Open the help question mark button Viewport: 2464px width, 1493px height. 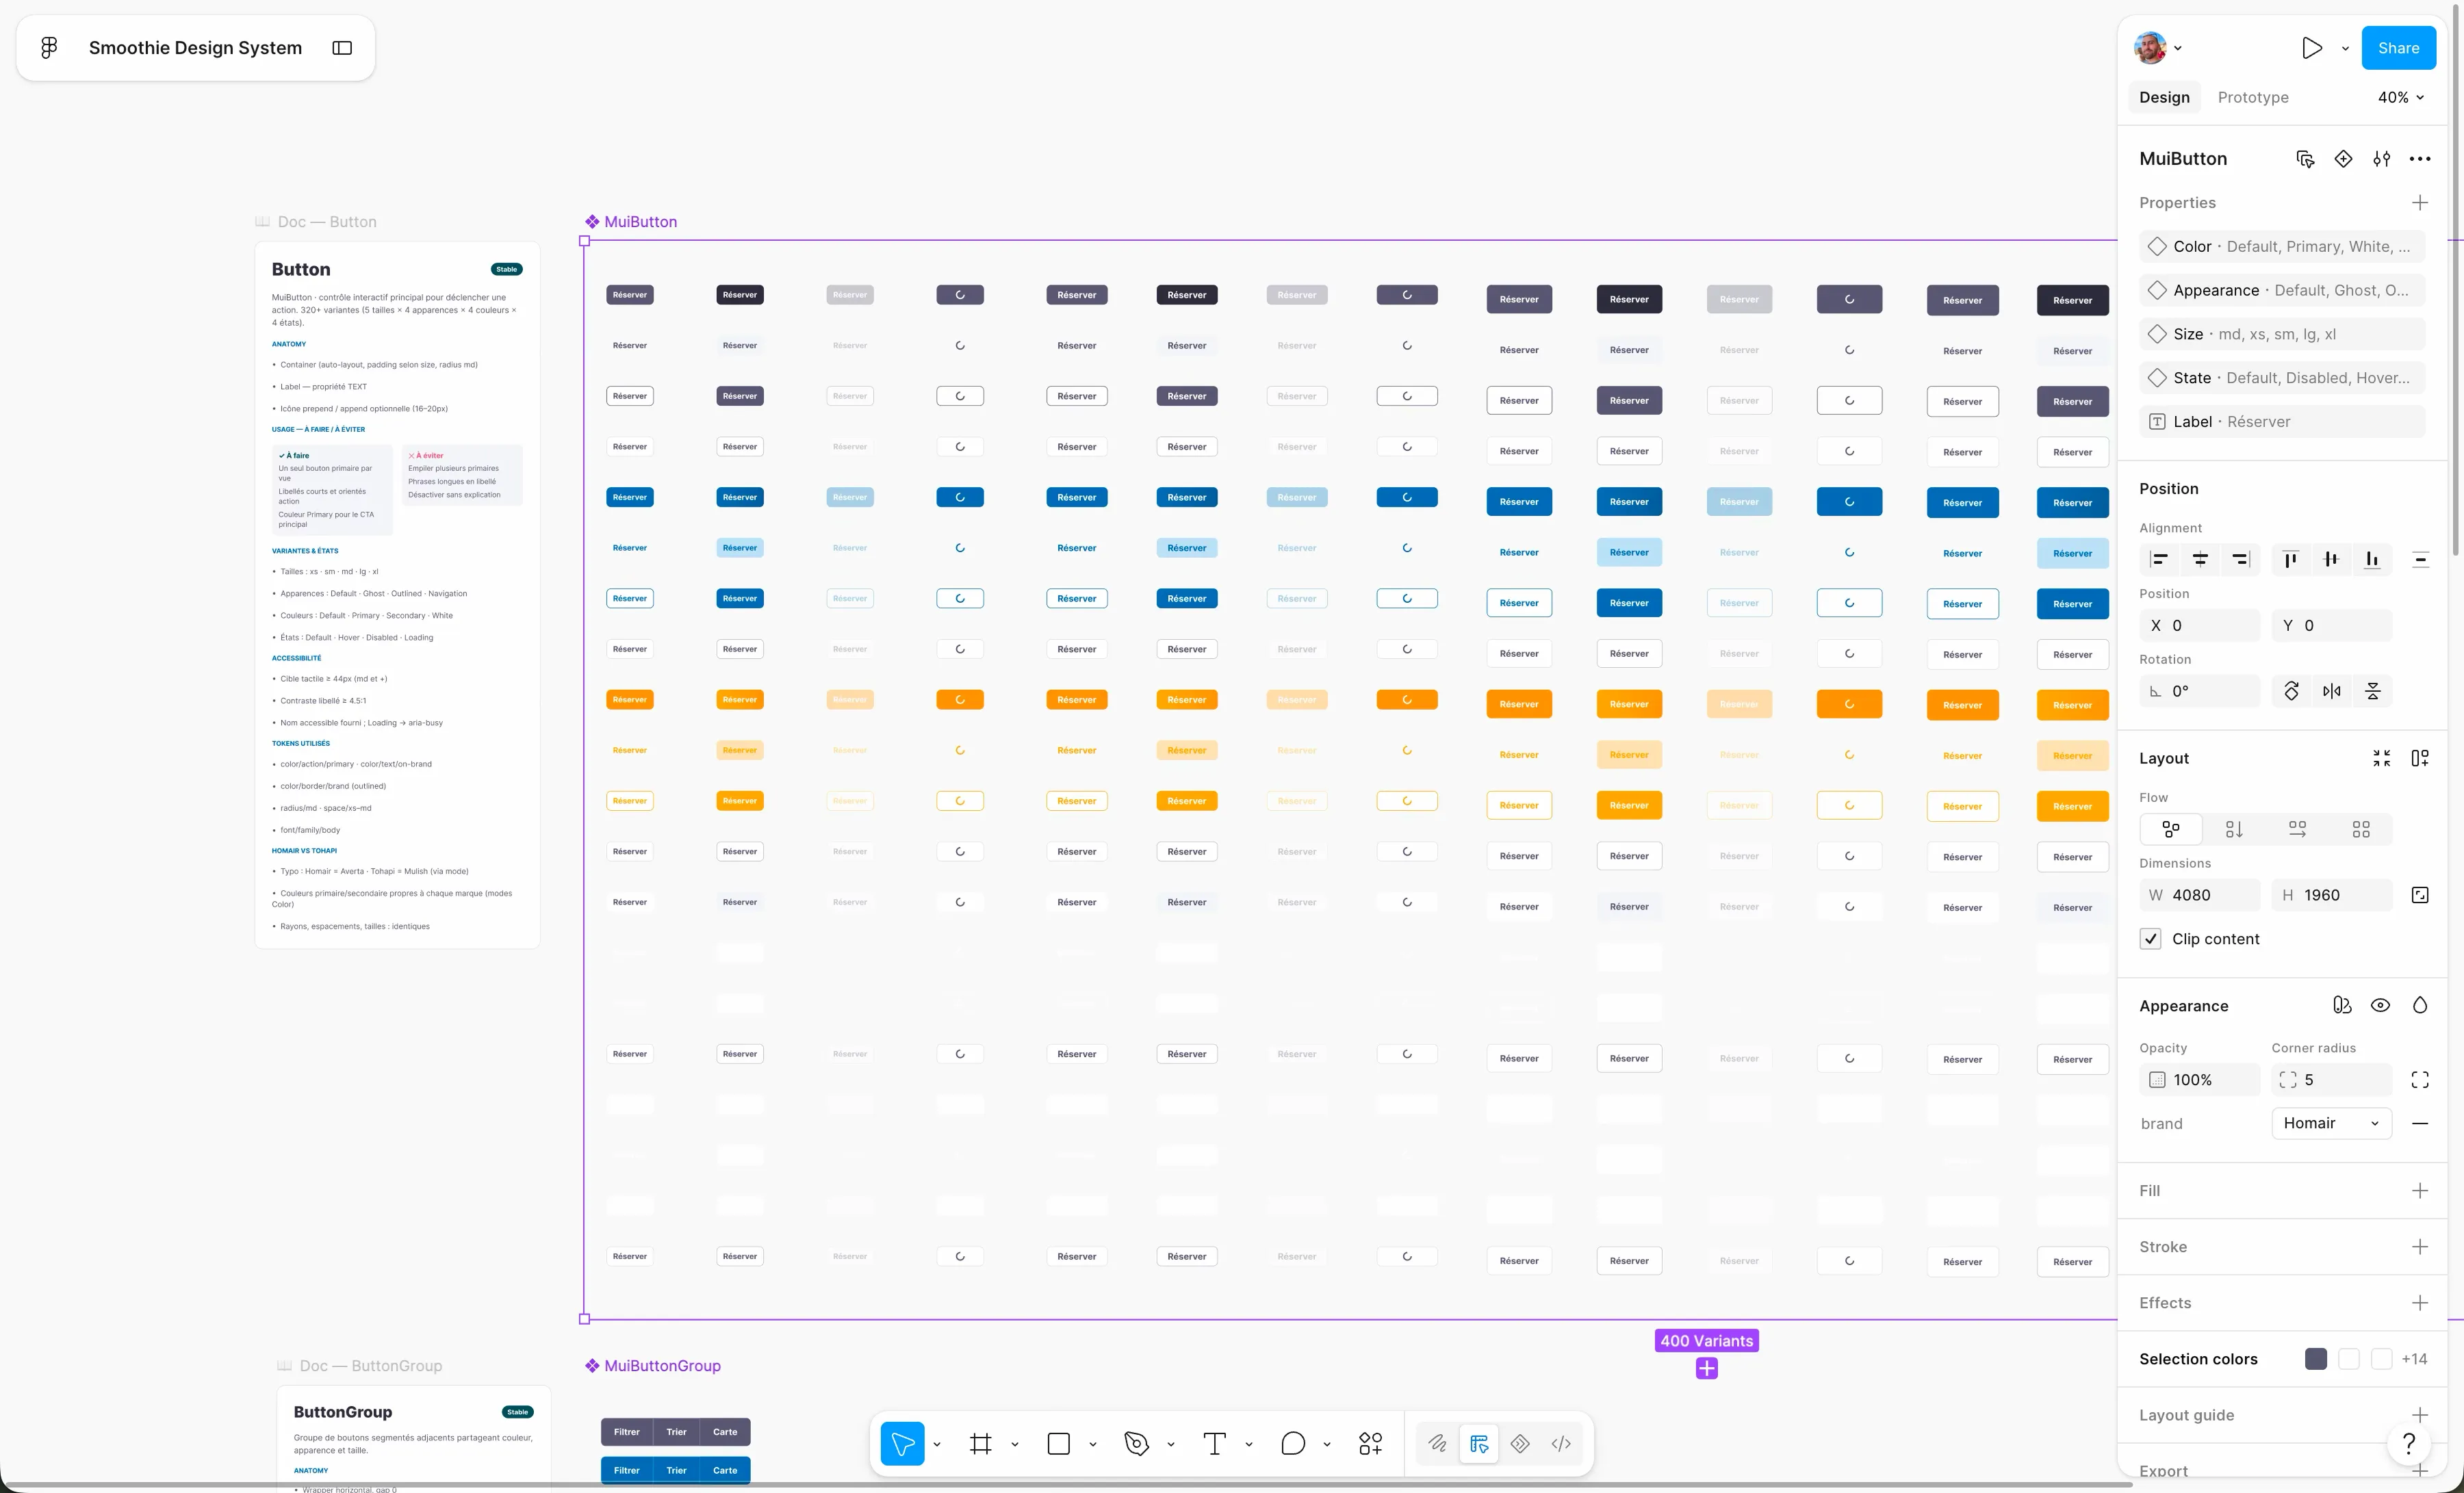[x=2408, y=1443]
